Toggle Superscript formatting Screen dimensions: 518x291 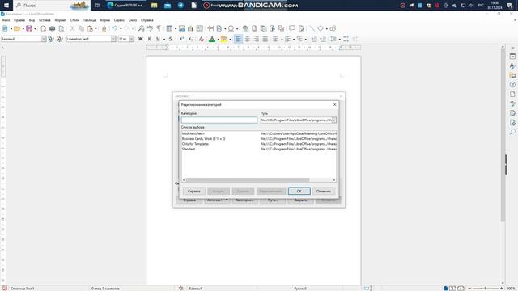[x=181, y=39]
